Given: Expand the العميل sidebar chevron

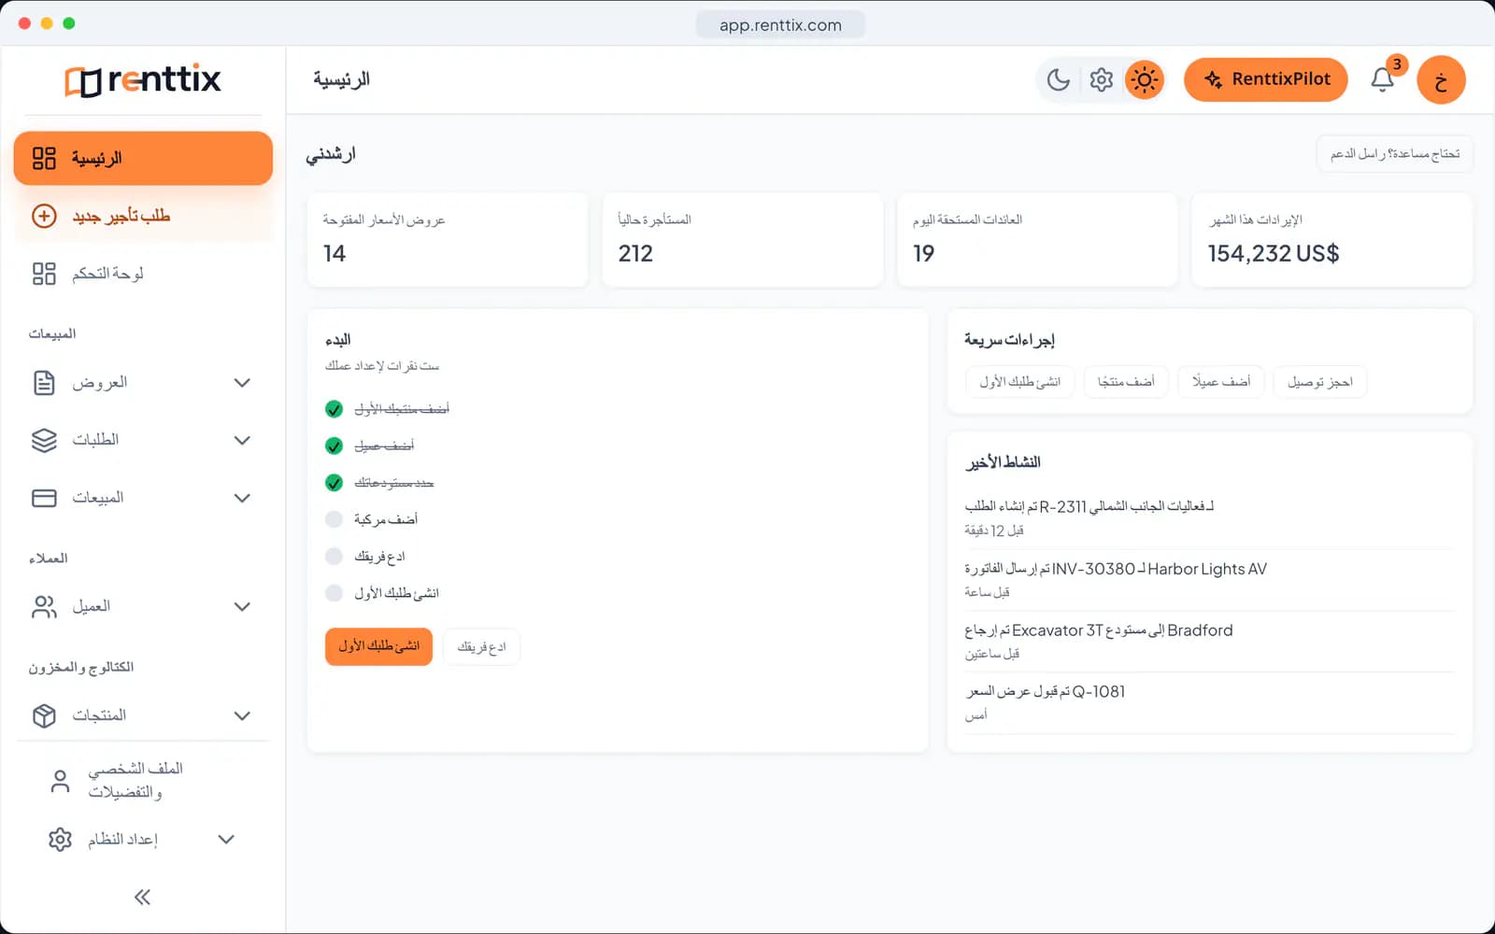Looking at the screenshot, I should 242,607.
